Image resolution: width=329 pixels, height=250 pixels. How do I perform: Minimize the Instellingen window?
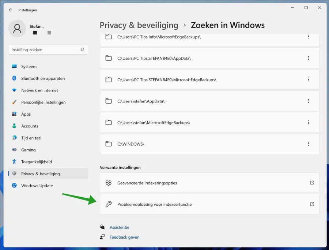point(292,8)
